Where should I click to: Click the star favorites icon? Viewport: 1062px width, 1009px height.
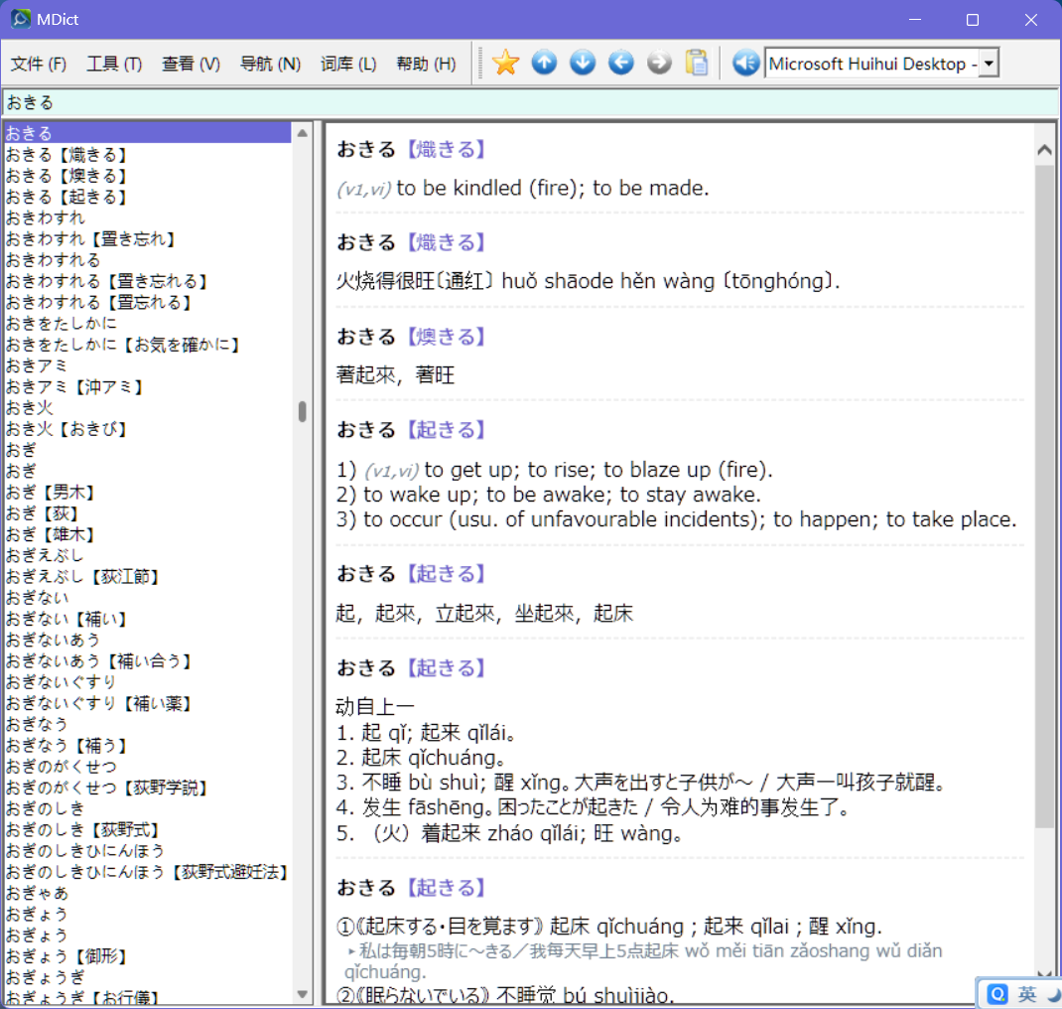click(505, 63)
